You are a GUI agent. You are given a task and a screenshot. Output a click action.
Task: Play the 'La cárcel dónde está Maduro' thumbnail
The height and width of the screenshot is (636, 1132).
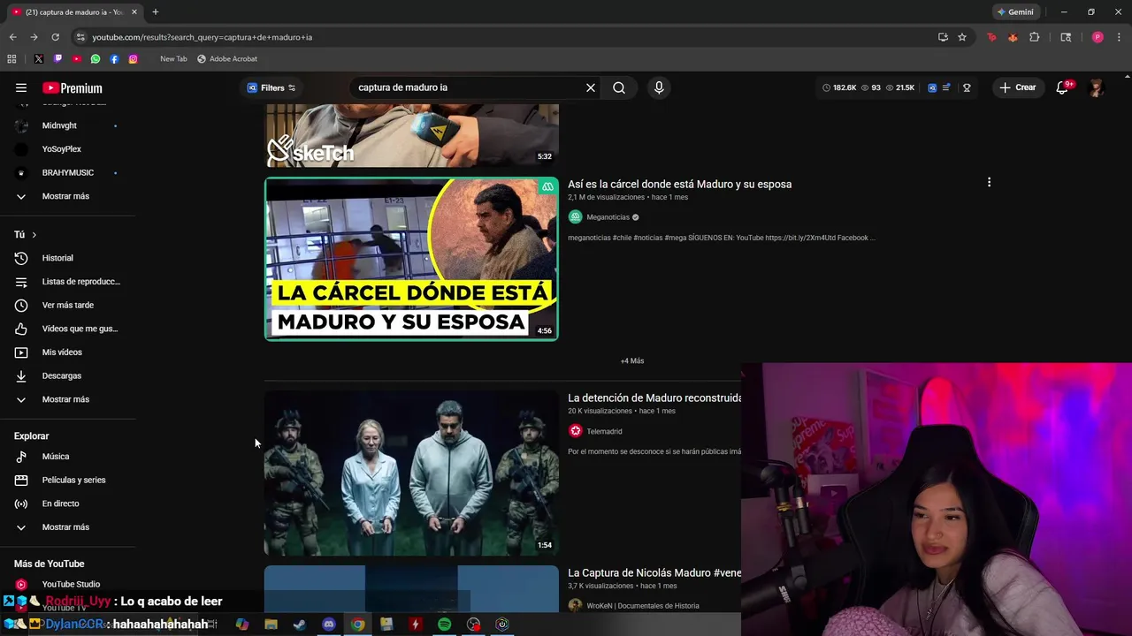pos(411,259)
